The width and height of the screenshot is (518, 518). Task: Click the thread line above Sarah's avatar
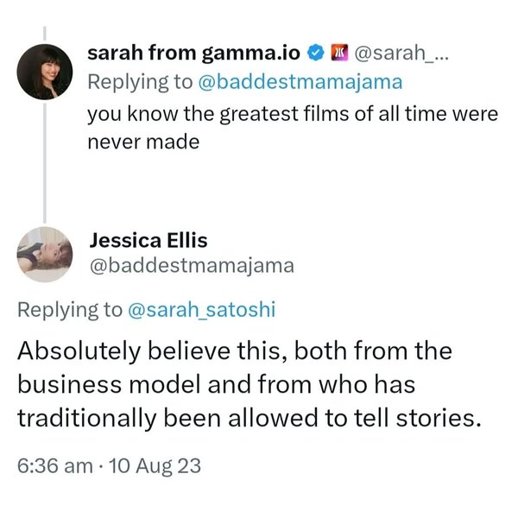pos(45,31)
